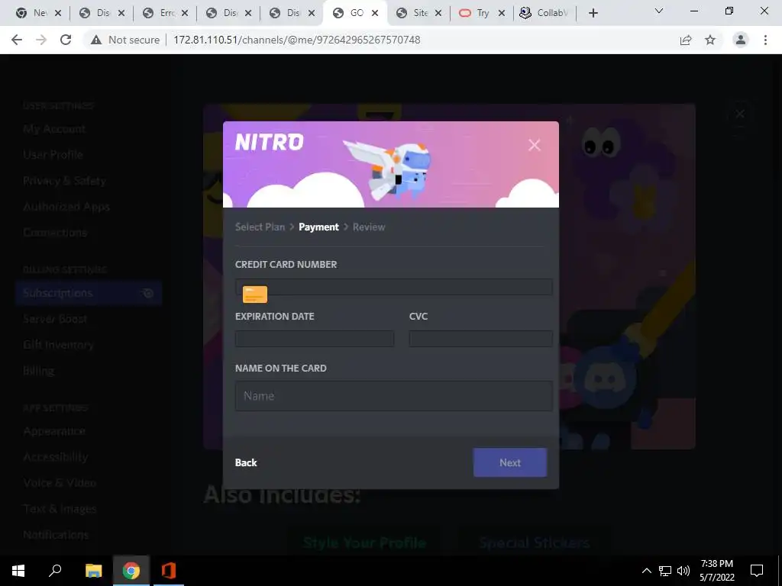Open the Windows notification center
The height and width of the screenshot is (586, 782).
click(x=757, y=571)
